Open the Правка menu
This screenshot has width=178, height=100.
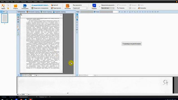(x=7, y=2)
